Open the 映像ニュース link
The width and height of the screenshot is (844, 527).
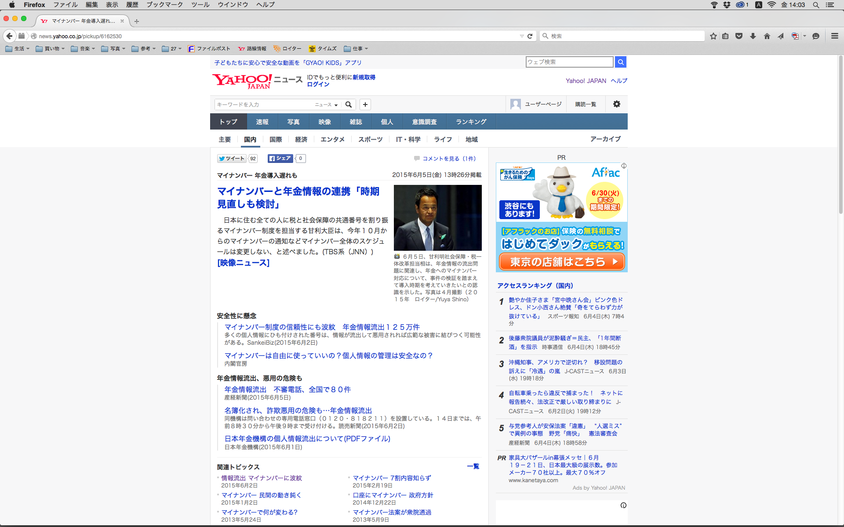coord(243,263)
